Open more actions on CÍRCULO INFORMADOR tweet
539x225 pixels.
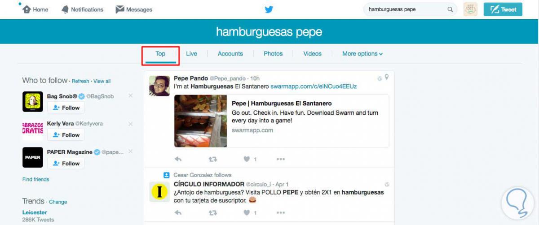click(x=281, y=212)
